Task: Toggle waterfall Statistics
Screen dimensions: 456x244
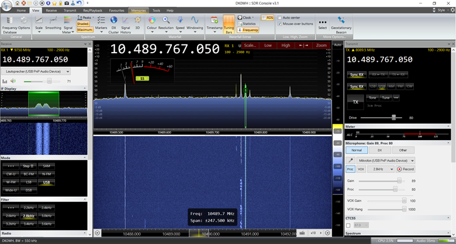Action: pyautogui.click(x=246, y=24)
